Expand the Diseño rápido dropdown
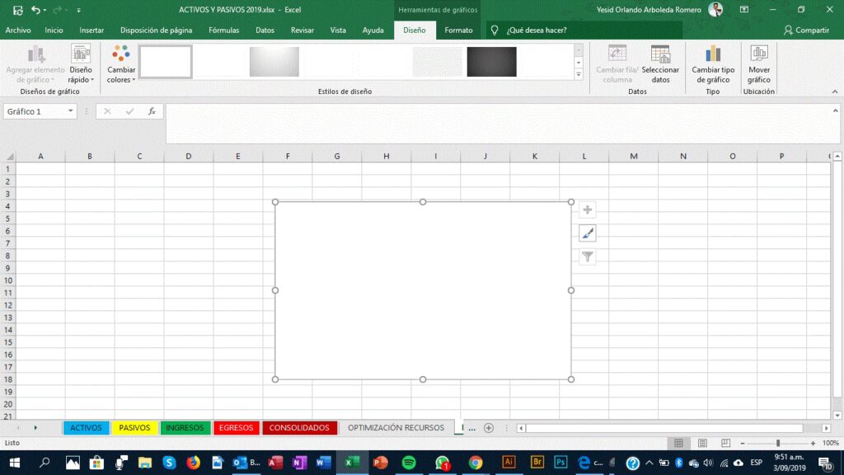Viewport: 844px width, 475px height. [x=81, y=64]
